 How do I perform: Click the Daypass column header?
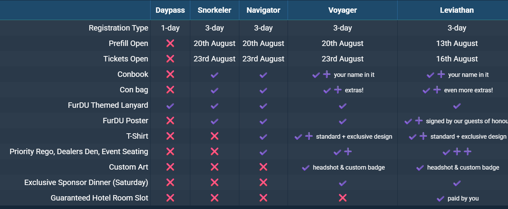point(170,10)
